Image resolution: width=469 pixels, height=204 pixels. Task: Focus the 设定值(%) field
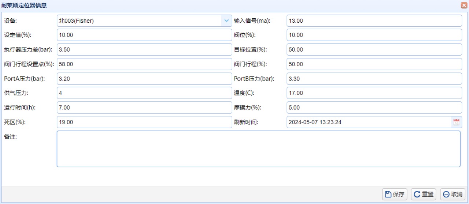click(144, 35)
